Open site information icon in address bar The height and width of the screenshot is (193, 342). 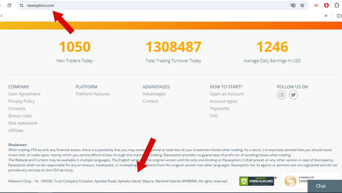[x=21, y=6]
